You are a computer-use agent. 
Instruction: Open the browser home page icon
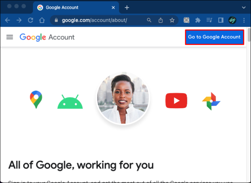coord(42,20)
